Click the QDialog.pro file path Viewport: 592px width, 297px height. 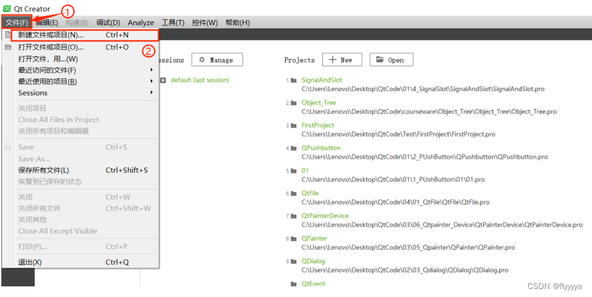click(x=405, y=270)
